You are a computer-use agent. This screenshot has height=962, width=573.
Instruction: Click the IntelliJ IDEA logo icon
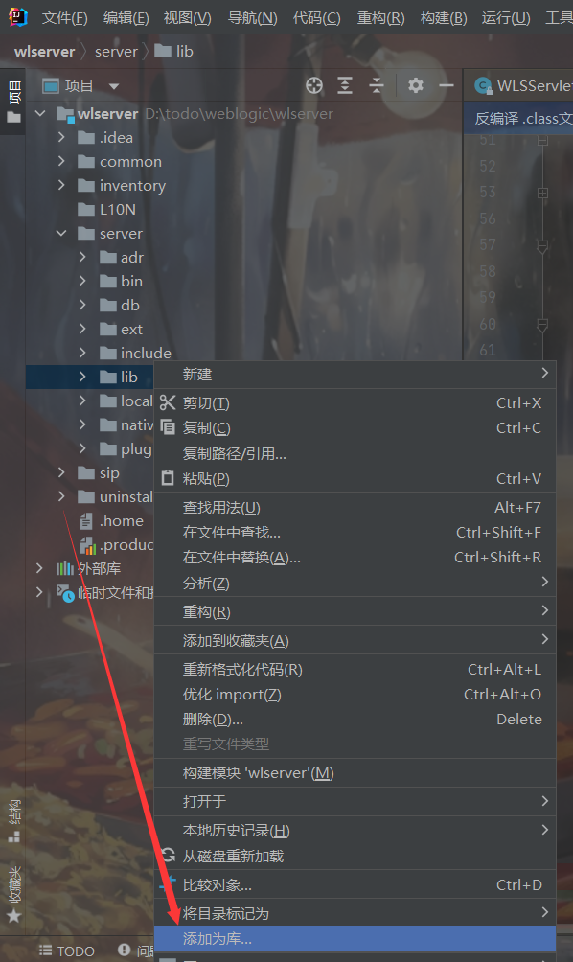[18, 18]
